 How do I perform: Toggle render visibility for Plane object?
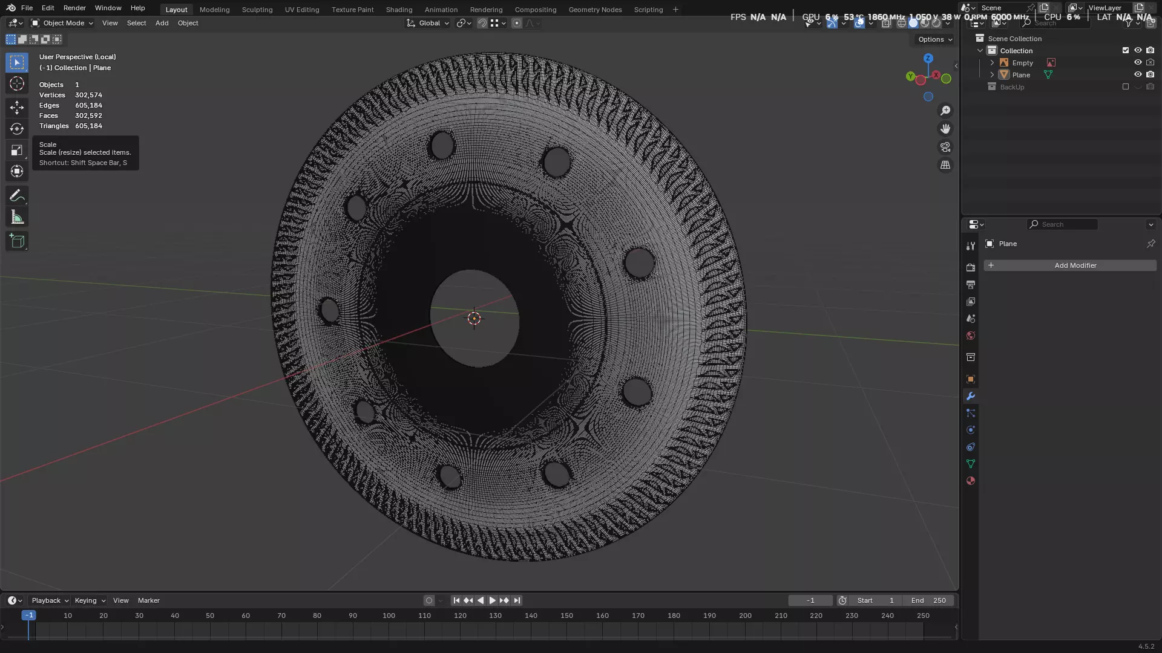click(1150, 75)
